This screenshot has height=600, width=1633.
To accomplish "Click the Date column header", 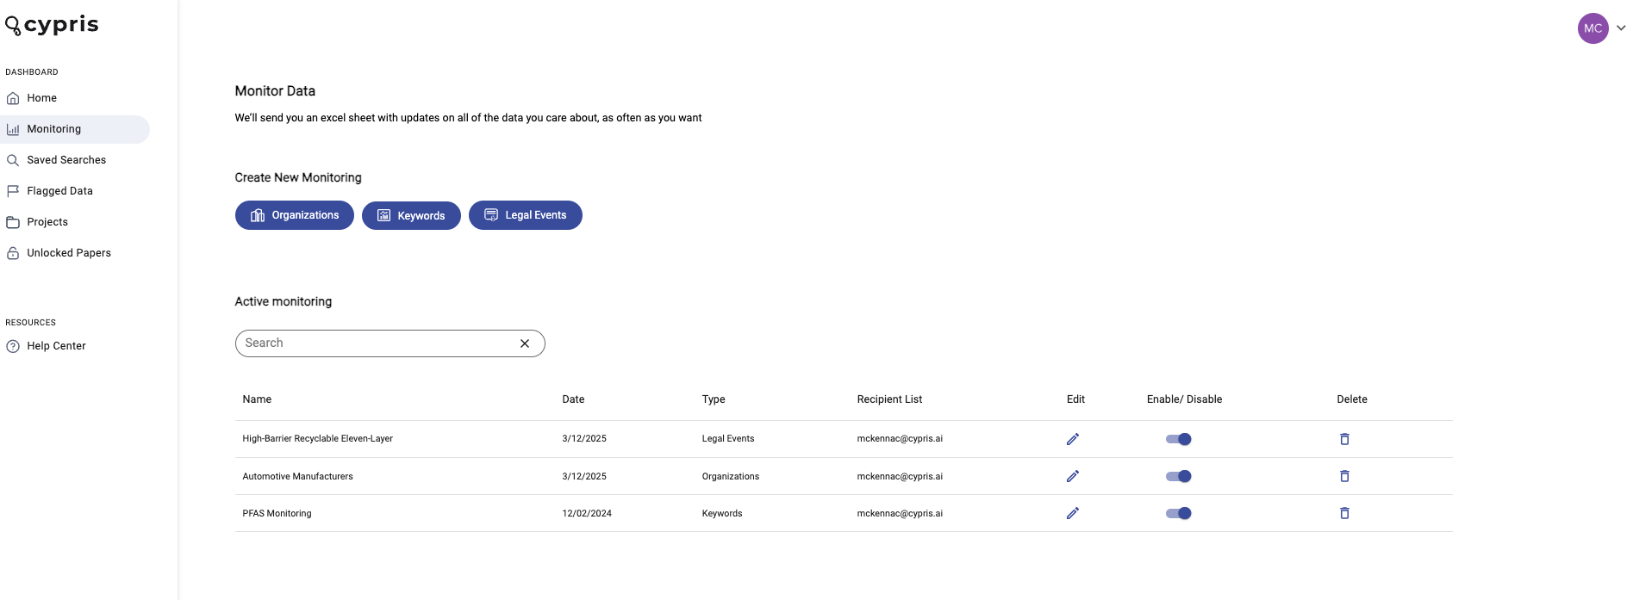I will [x=573, y=399].
